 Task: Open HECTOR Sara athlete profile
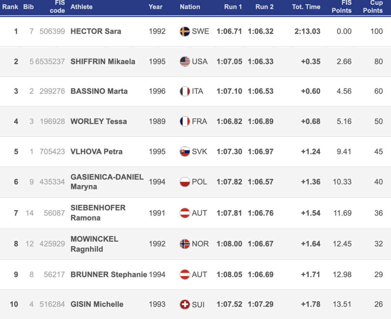point(96,31)
